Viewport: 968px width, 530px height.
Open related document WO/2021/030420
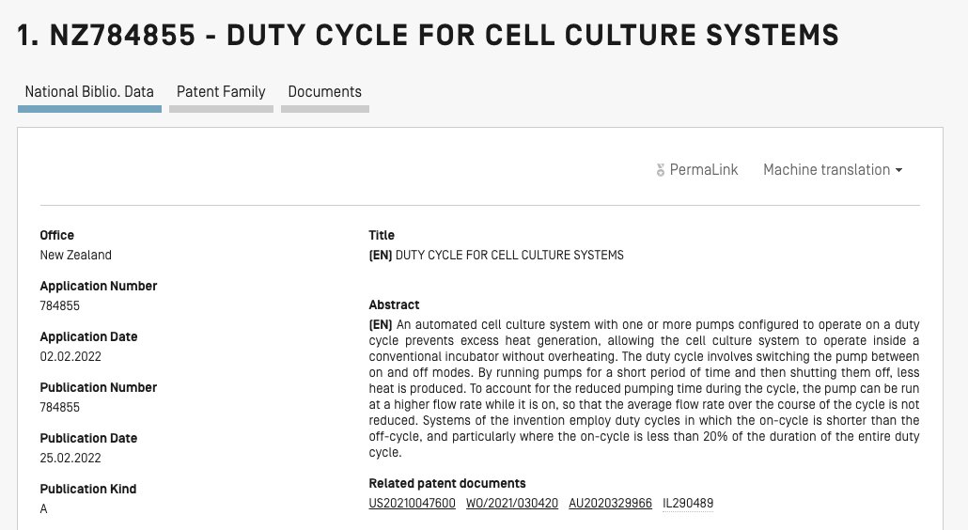pyautogui.click(x=512, y=504)
